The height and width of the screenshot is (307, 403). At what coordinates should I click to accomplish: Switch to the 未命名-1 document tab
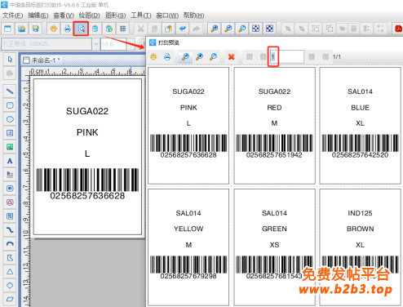pos(42,60)
